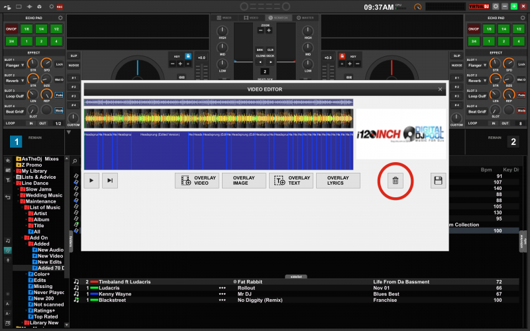Click the video thumbnail preview in editor
530x331 pixels.
pos(401,134)
